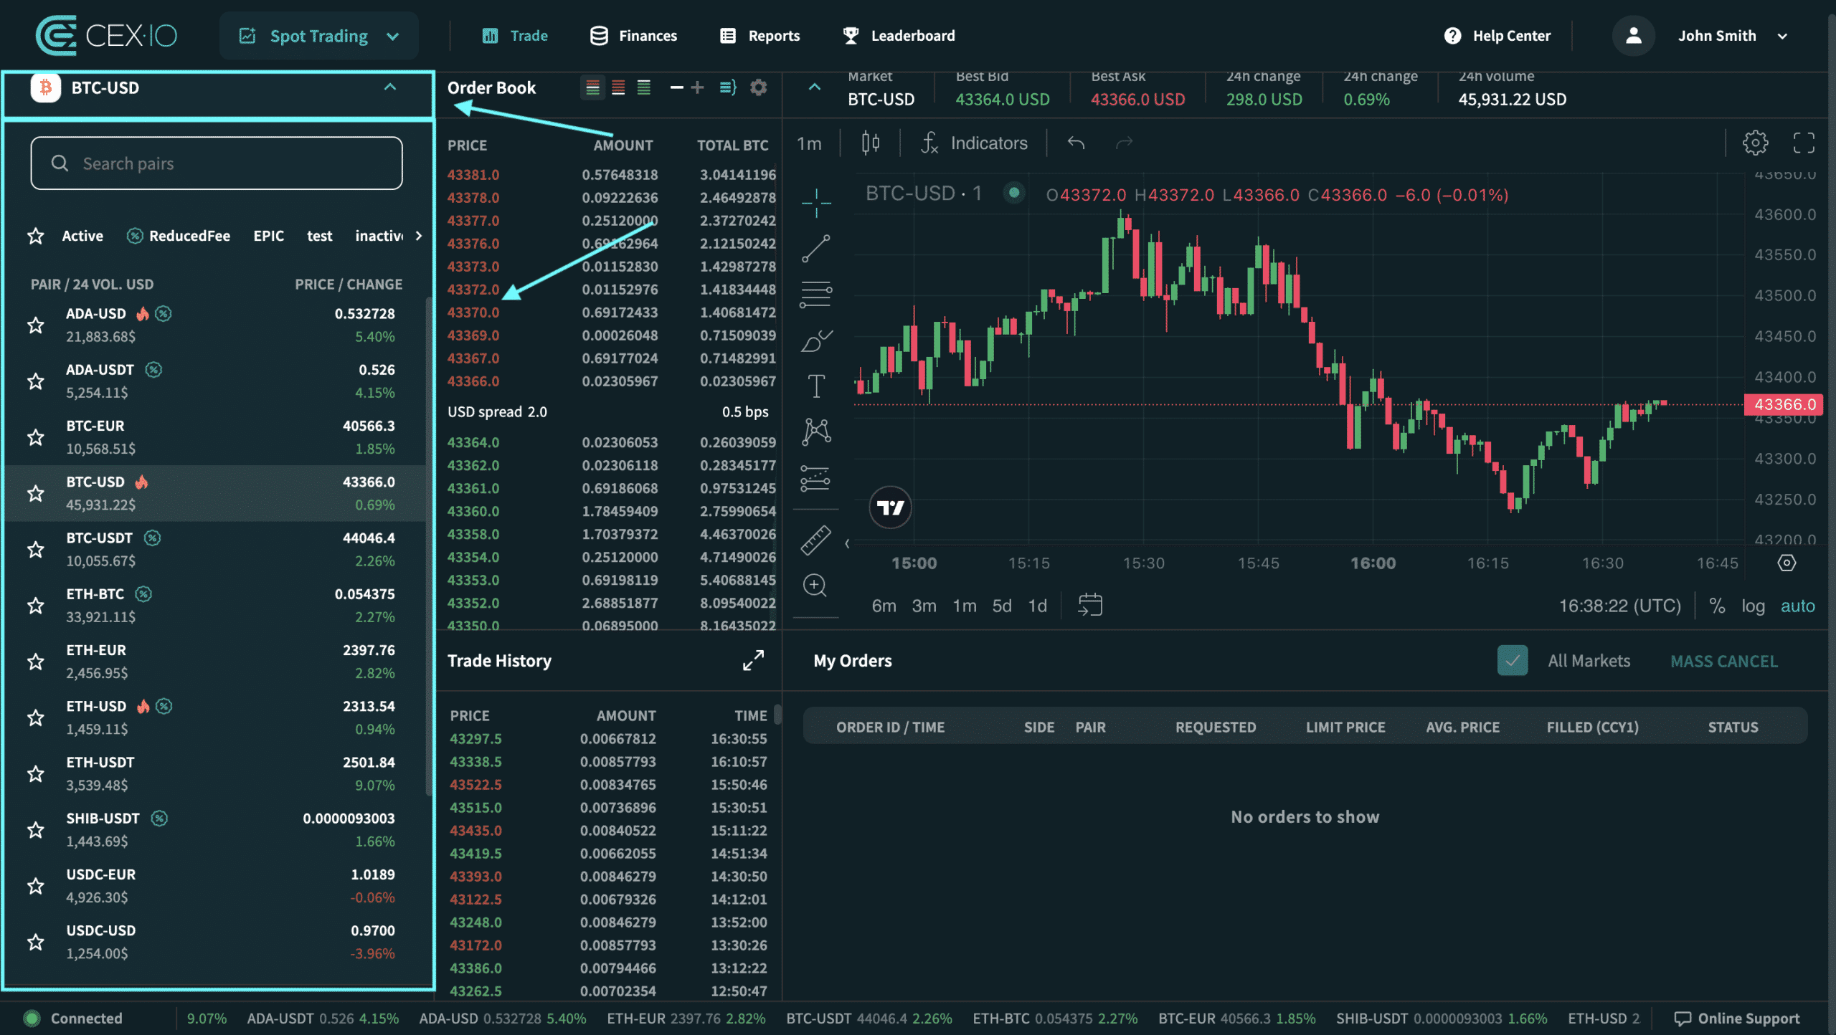1836x1035 pixels.
Task: Click the order book align list icon
Action: pyautogui.click(x=728, y=87)
